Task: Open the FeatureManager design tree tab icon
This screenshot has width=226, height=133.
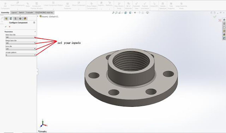Action: (x=6, y=19)
